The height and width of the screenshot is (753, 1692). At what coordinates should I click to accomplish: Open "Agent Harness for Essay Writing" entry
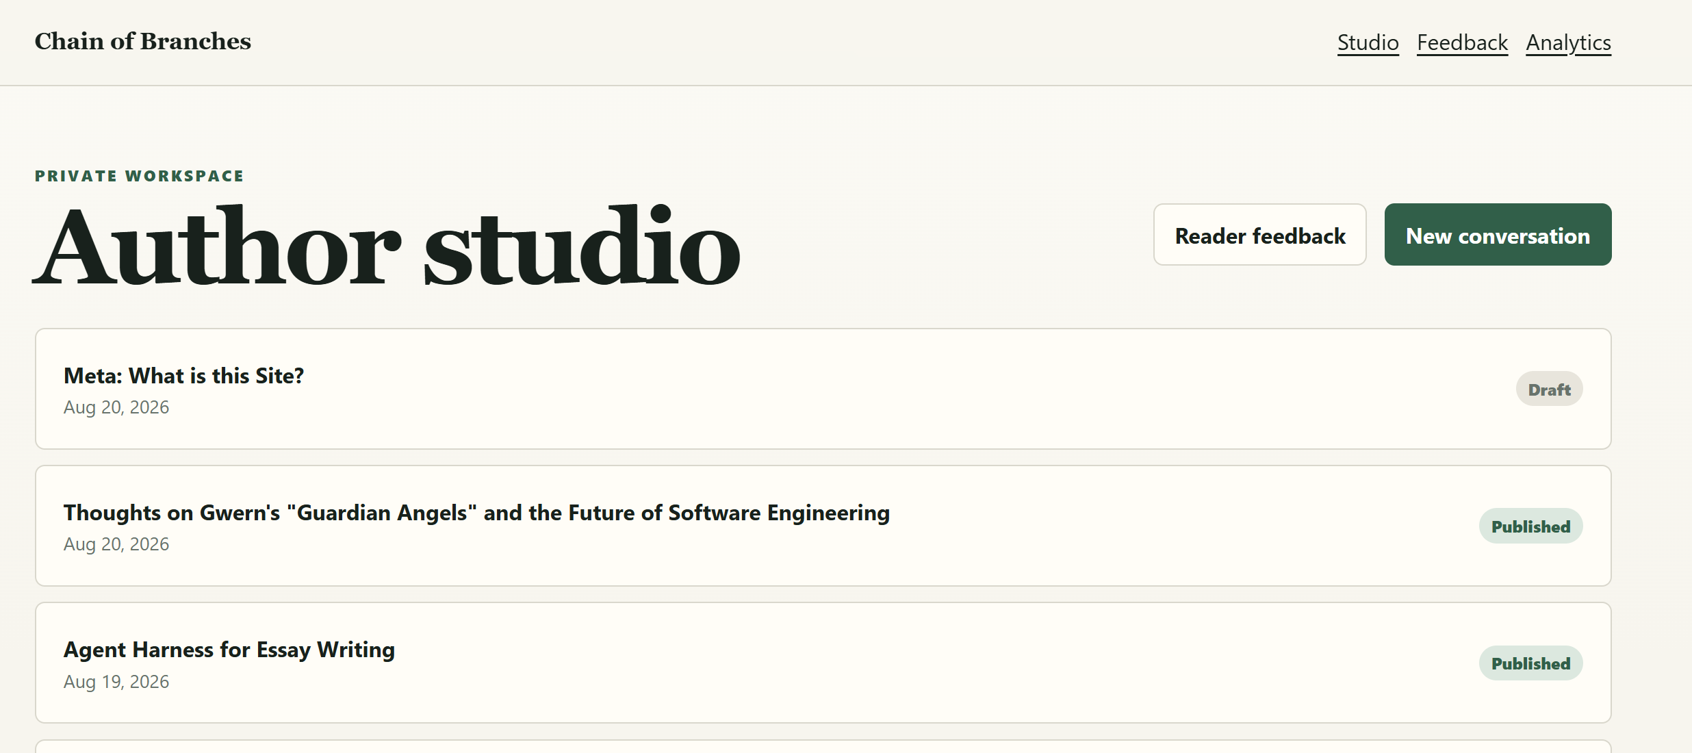click(x=823, y=663)
